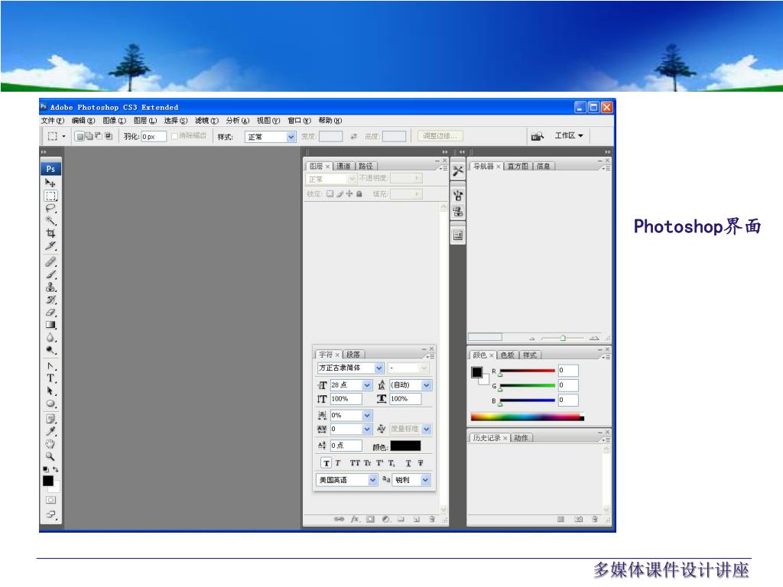The image size is (783, 587).
Task: Select the Lasso tool
Action: pos(50,208)
